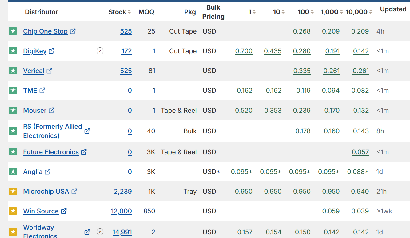410x238 pixels.
Task: Open the Win Source distributor link
Action: coord(41,211)
